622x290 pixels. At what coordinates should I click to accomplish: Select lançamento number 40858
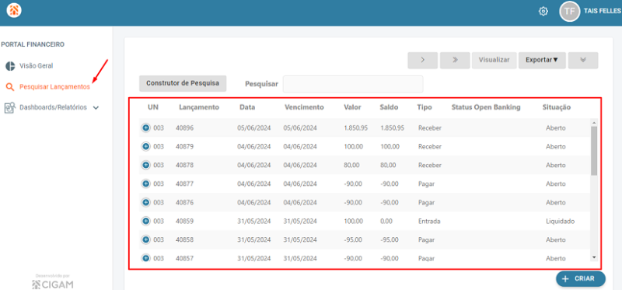pyautogui.click(x=185, y=240)
